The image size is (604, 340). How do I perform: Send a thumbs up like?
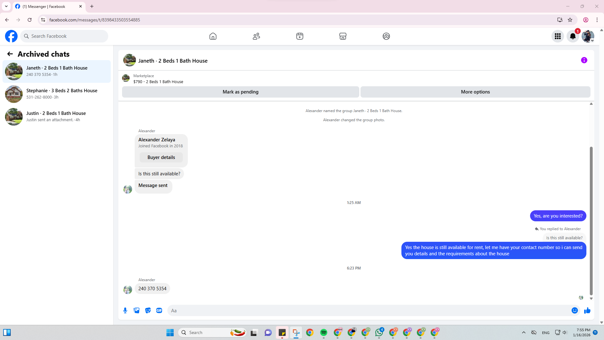(x=587, y=310)
